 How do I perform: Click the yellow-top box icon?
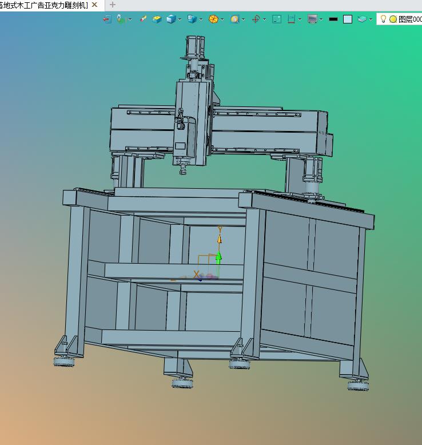[157, 19]
